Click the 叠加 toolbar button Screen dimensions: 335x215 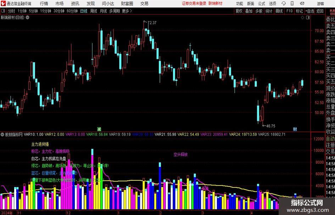pos(249,11)
